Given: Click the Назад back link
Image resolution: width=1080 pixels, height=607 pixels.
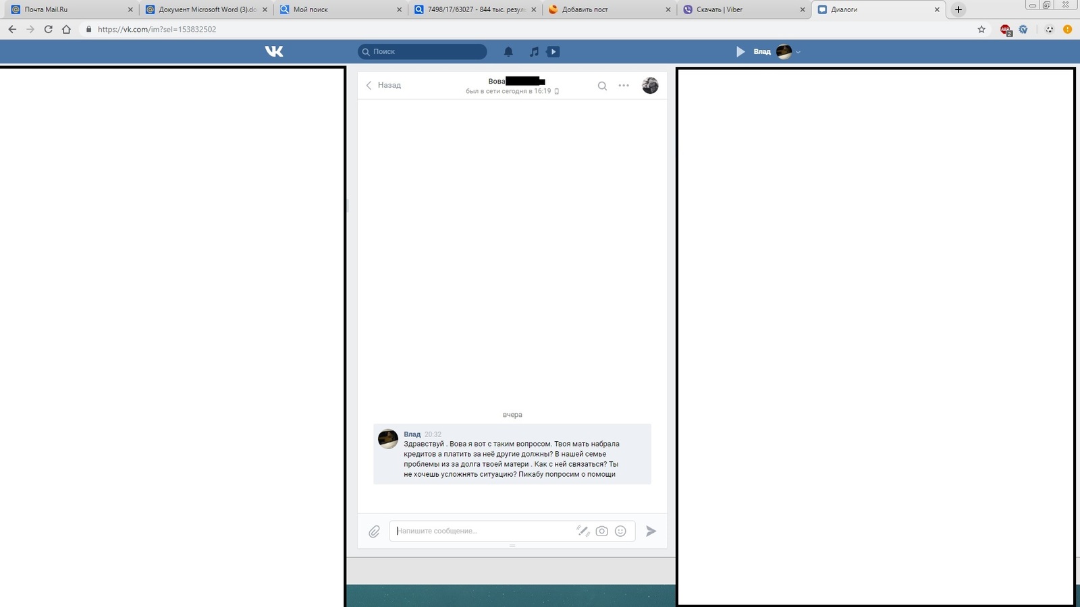Looking at the screenshot, I should 383,85.
